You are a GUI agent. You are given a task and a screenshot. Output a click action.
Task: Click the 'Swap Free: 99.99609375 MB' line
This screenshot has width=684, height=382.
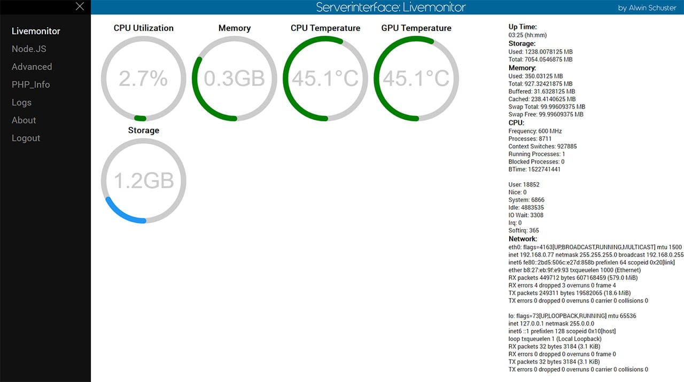[x=546, y=114]
